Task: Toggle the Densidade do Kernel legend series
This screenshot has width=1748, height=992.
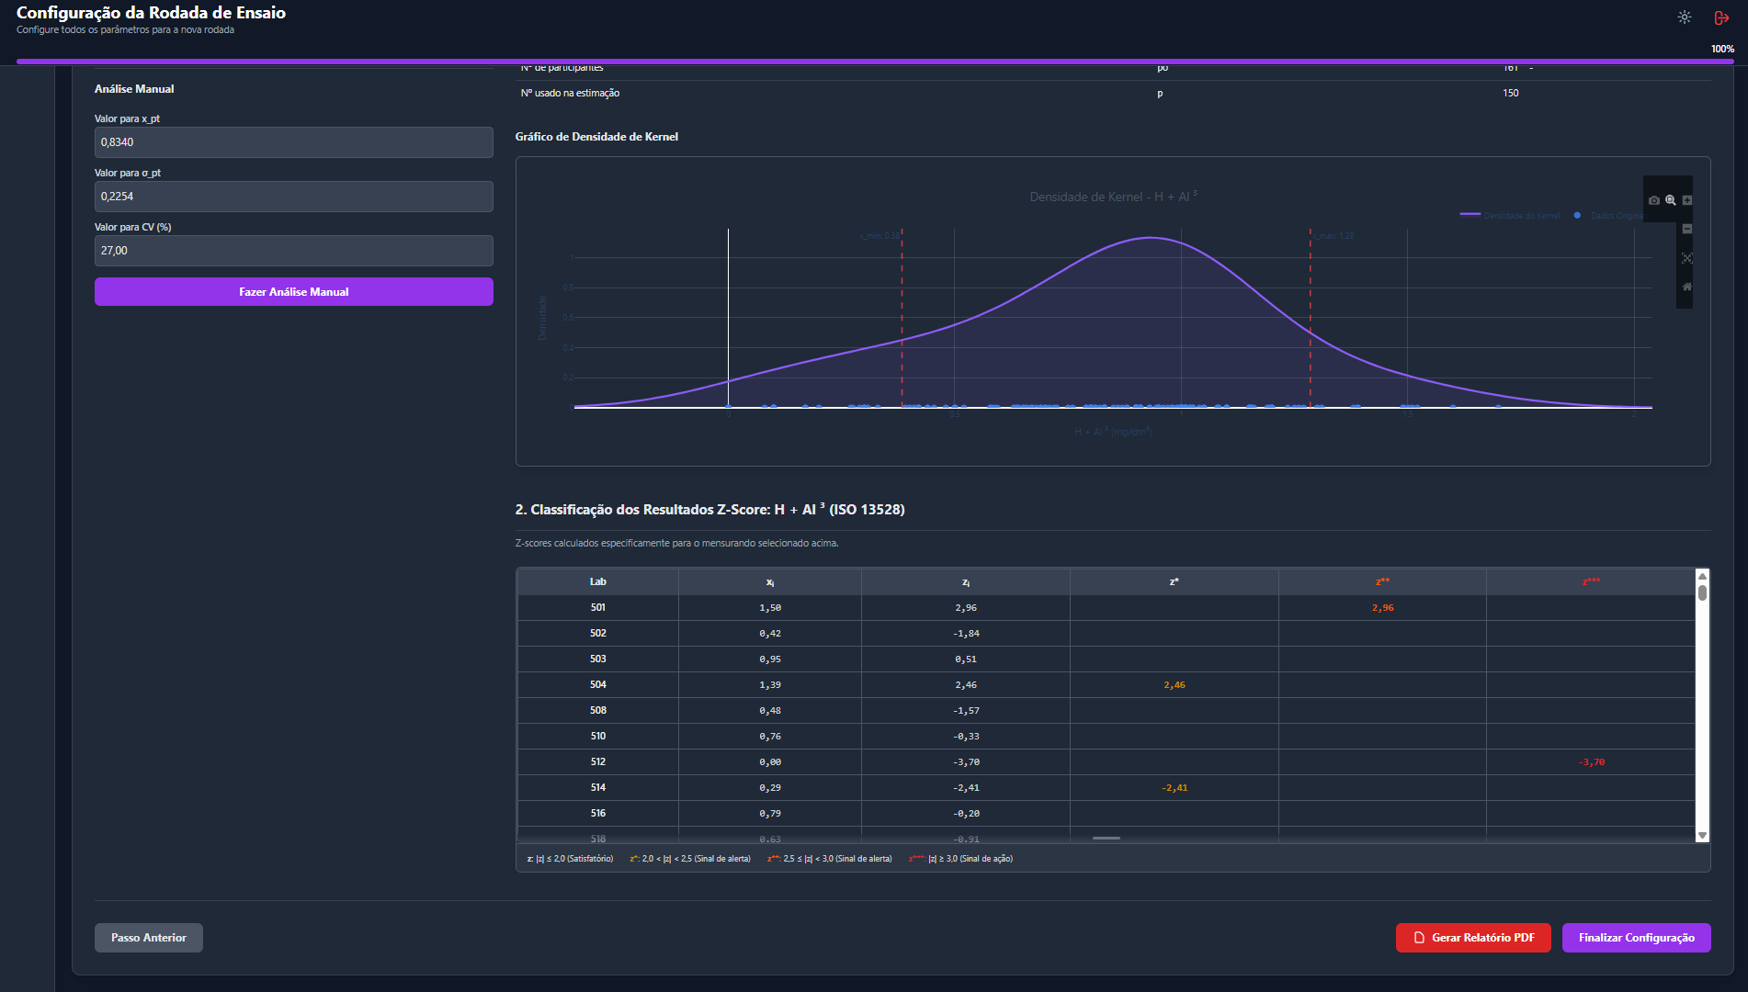Action: point(1510,215)
